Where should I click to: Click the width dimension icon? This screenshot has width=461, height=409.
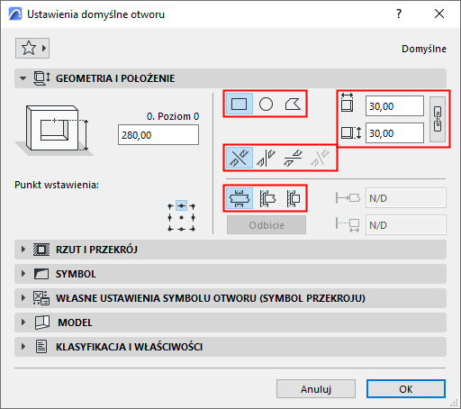pyautogui.click(x=348, y=103)
